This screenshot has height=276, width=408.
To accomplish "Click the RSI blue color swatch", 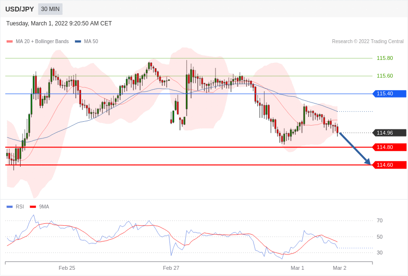I will (x=10, y=207).
